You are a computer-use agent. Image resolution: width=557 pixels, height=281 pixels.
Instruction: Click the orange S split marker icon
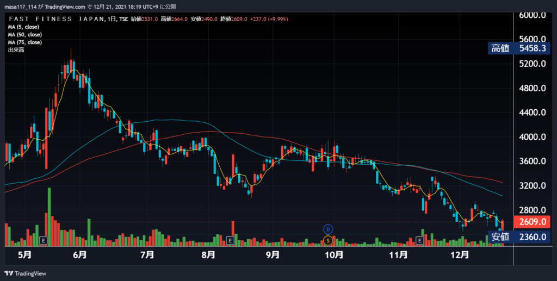328,241
